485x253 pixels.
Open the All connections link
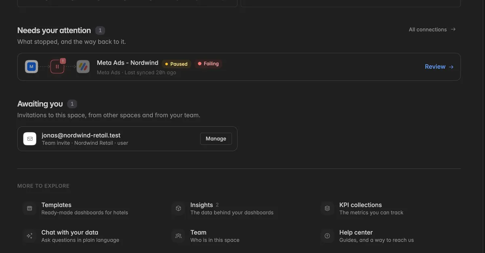coord(432,29)
